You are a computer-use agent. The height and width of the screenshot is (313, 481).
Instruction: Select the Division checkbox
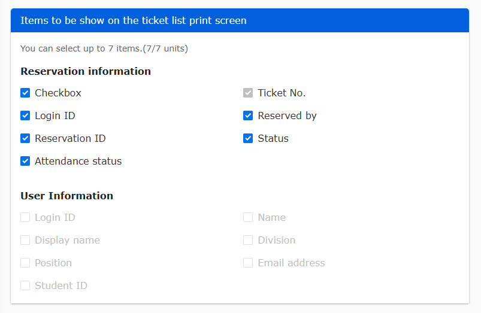[x=248, y=240]
